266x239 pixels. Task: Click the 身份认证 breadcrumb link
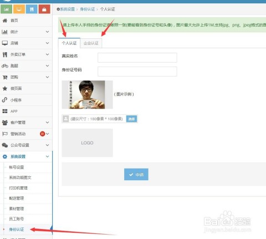pos(88,9)
